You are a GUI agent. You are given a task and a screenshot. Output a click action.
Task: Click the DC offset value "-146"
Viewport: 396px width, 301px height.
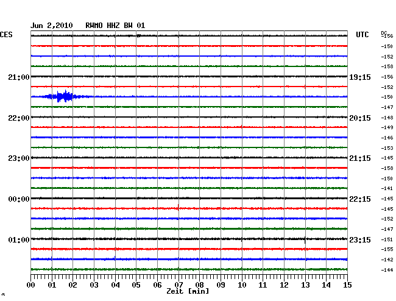[387, 138]
